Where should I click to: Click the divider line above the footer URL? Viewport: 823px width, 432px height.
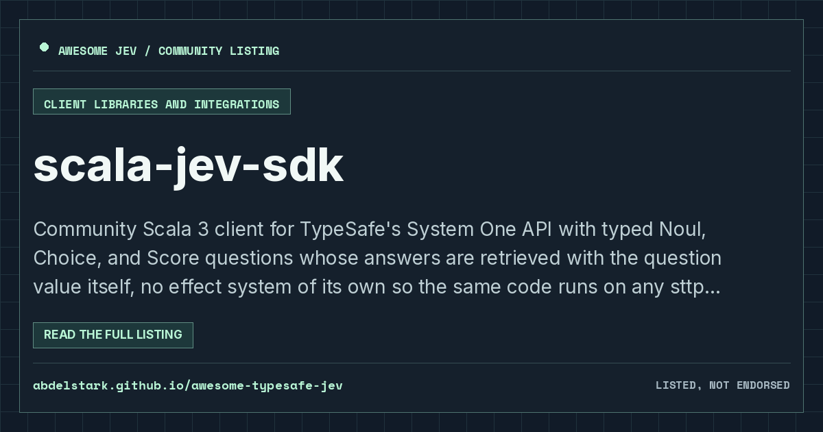(411, 363)
